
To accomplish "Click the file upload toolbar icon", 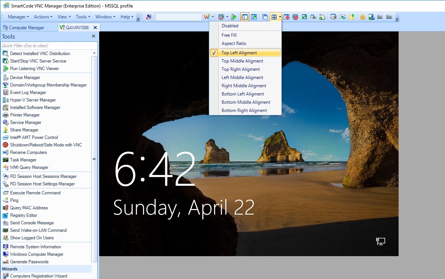I will 351,17.
